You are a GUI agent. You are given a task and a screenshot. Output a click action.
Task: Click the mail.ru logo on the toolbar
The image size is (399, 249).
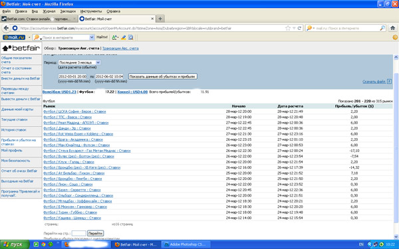[14, 37]
